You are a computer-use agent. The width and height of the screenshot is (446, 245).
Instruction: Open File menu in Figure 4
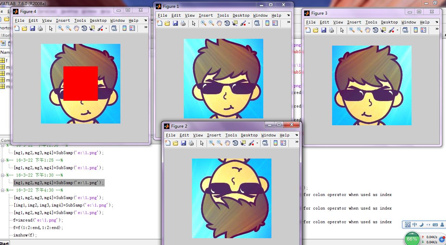19,20
